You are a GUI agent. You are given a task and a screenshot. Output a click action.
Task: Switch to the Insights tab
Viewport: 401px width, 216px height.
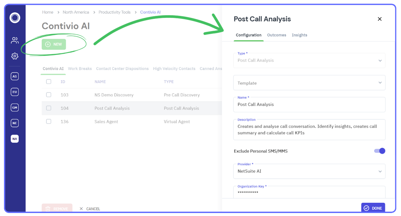pos(299,35)
